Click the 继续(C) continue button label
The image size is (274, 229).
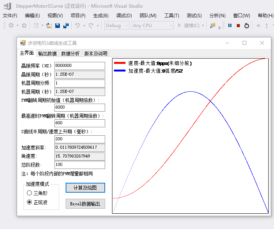192,26
